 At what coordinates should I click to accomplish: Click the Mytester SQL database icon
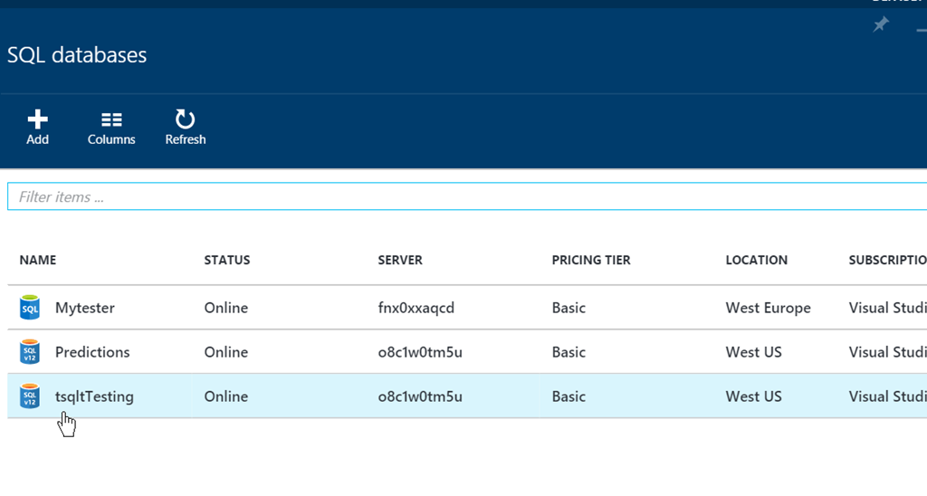tap(30, 308)
